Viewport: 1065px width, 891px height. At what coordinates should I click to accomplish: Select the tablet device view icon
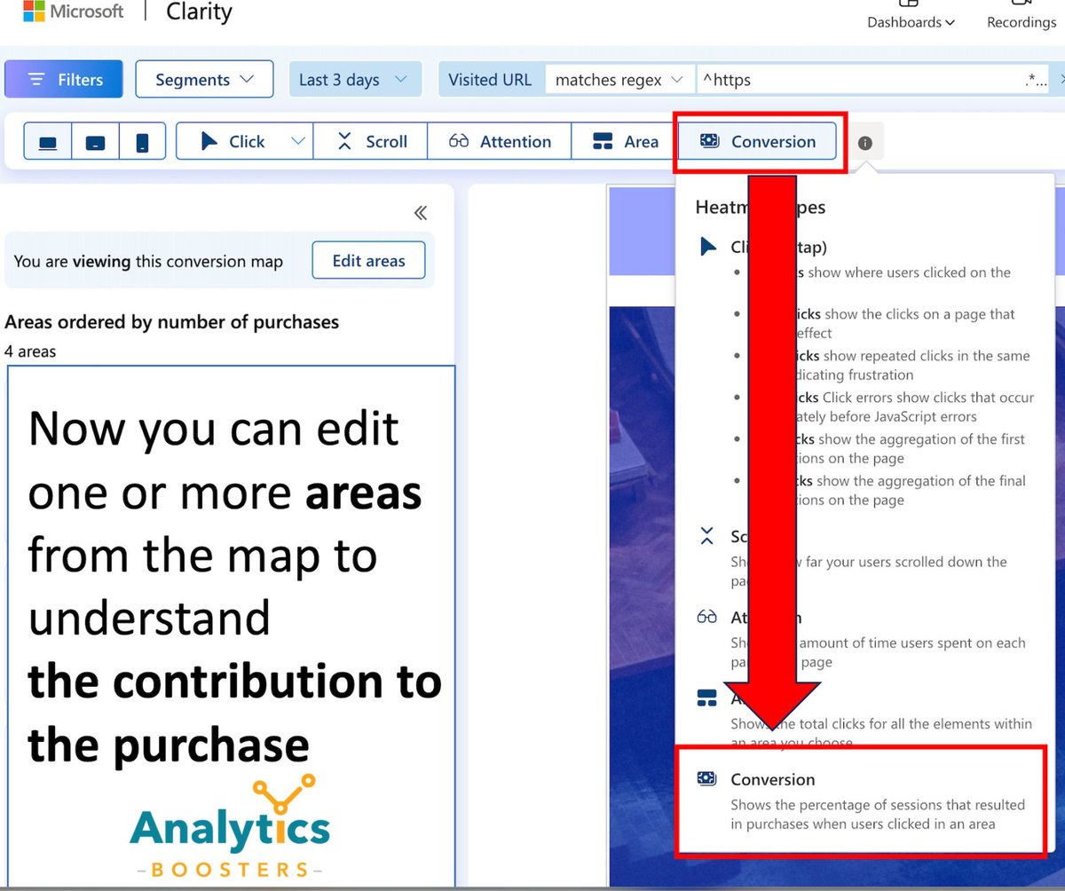[95, 142]
